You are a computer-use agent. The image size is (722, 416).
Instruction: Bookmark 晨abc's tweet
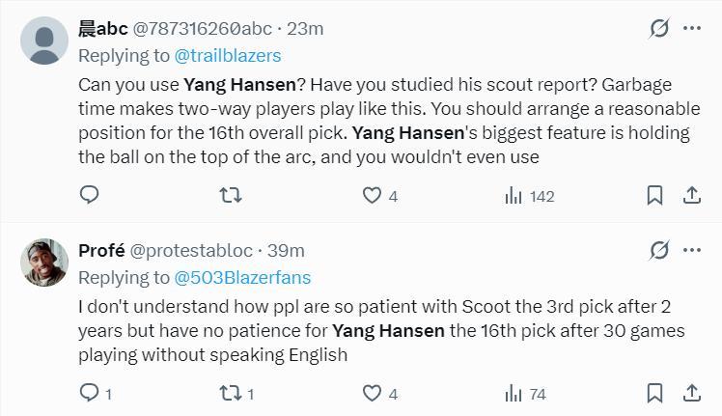click(654, 196)
